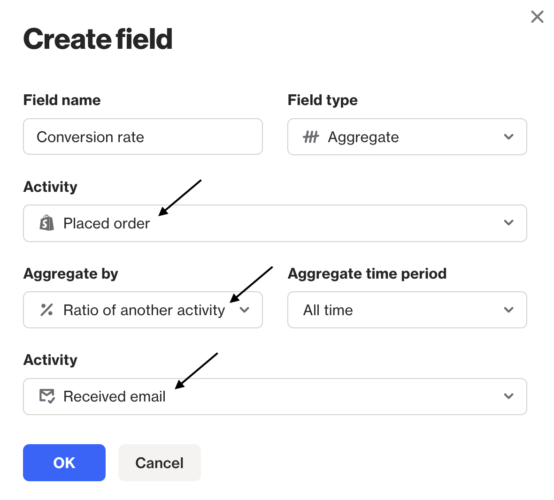Confirm with the OK button

[x=64, y=462]
